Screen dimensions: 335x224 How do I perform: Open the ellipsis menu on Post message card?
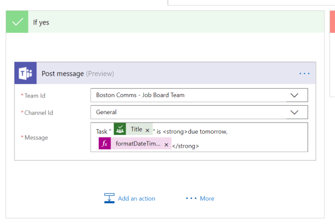point(304,74)
